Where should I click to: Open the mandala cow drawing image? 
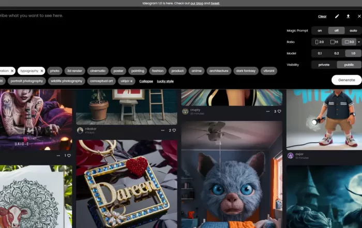coord(36,196)
